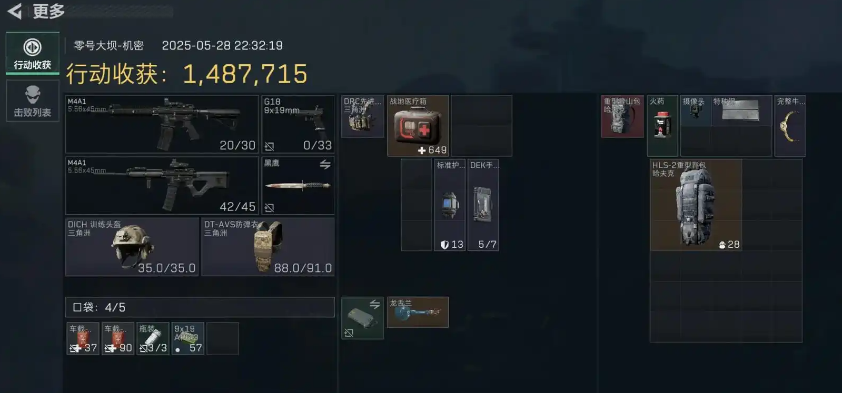Toggle the swap arrows on 黑鹰 slot
This screenshot has height=393, width=842.
tap(325, 165)
